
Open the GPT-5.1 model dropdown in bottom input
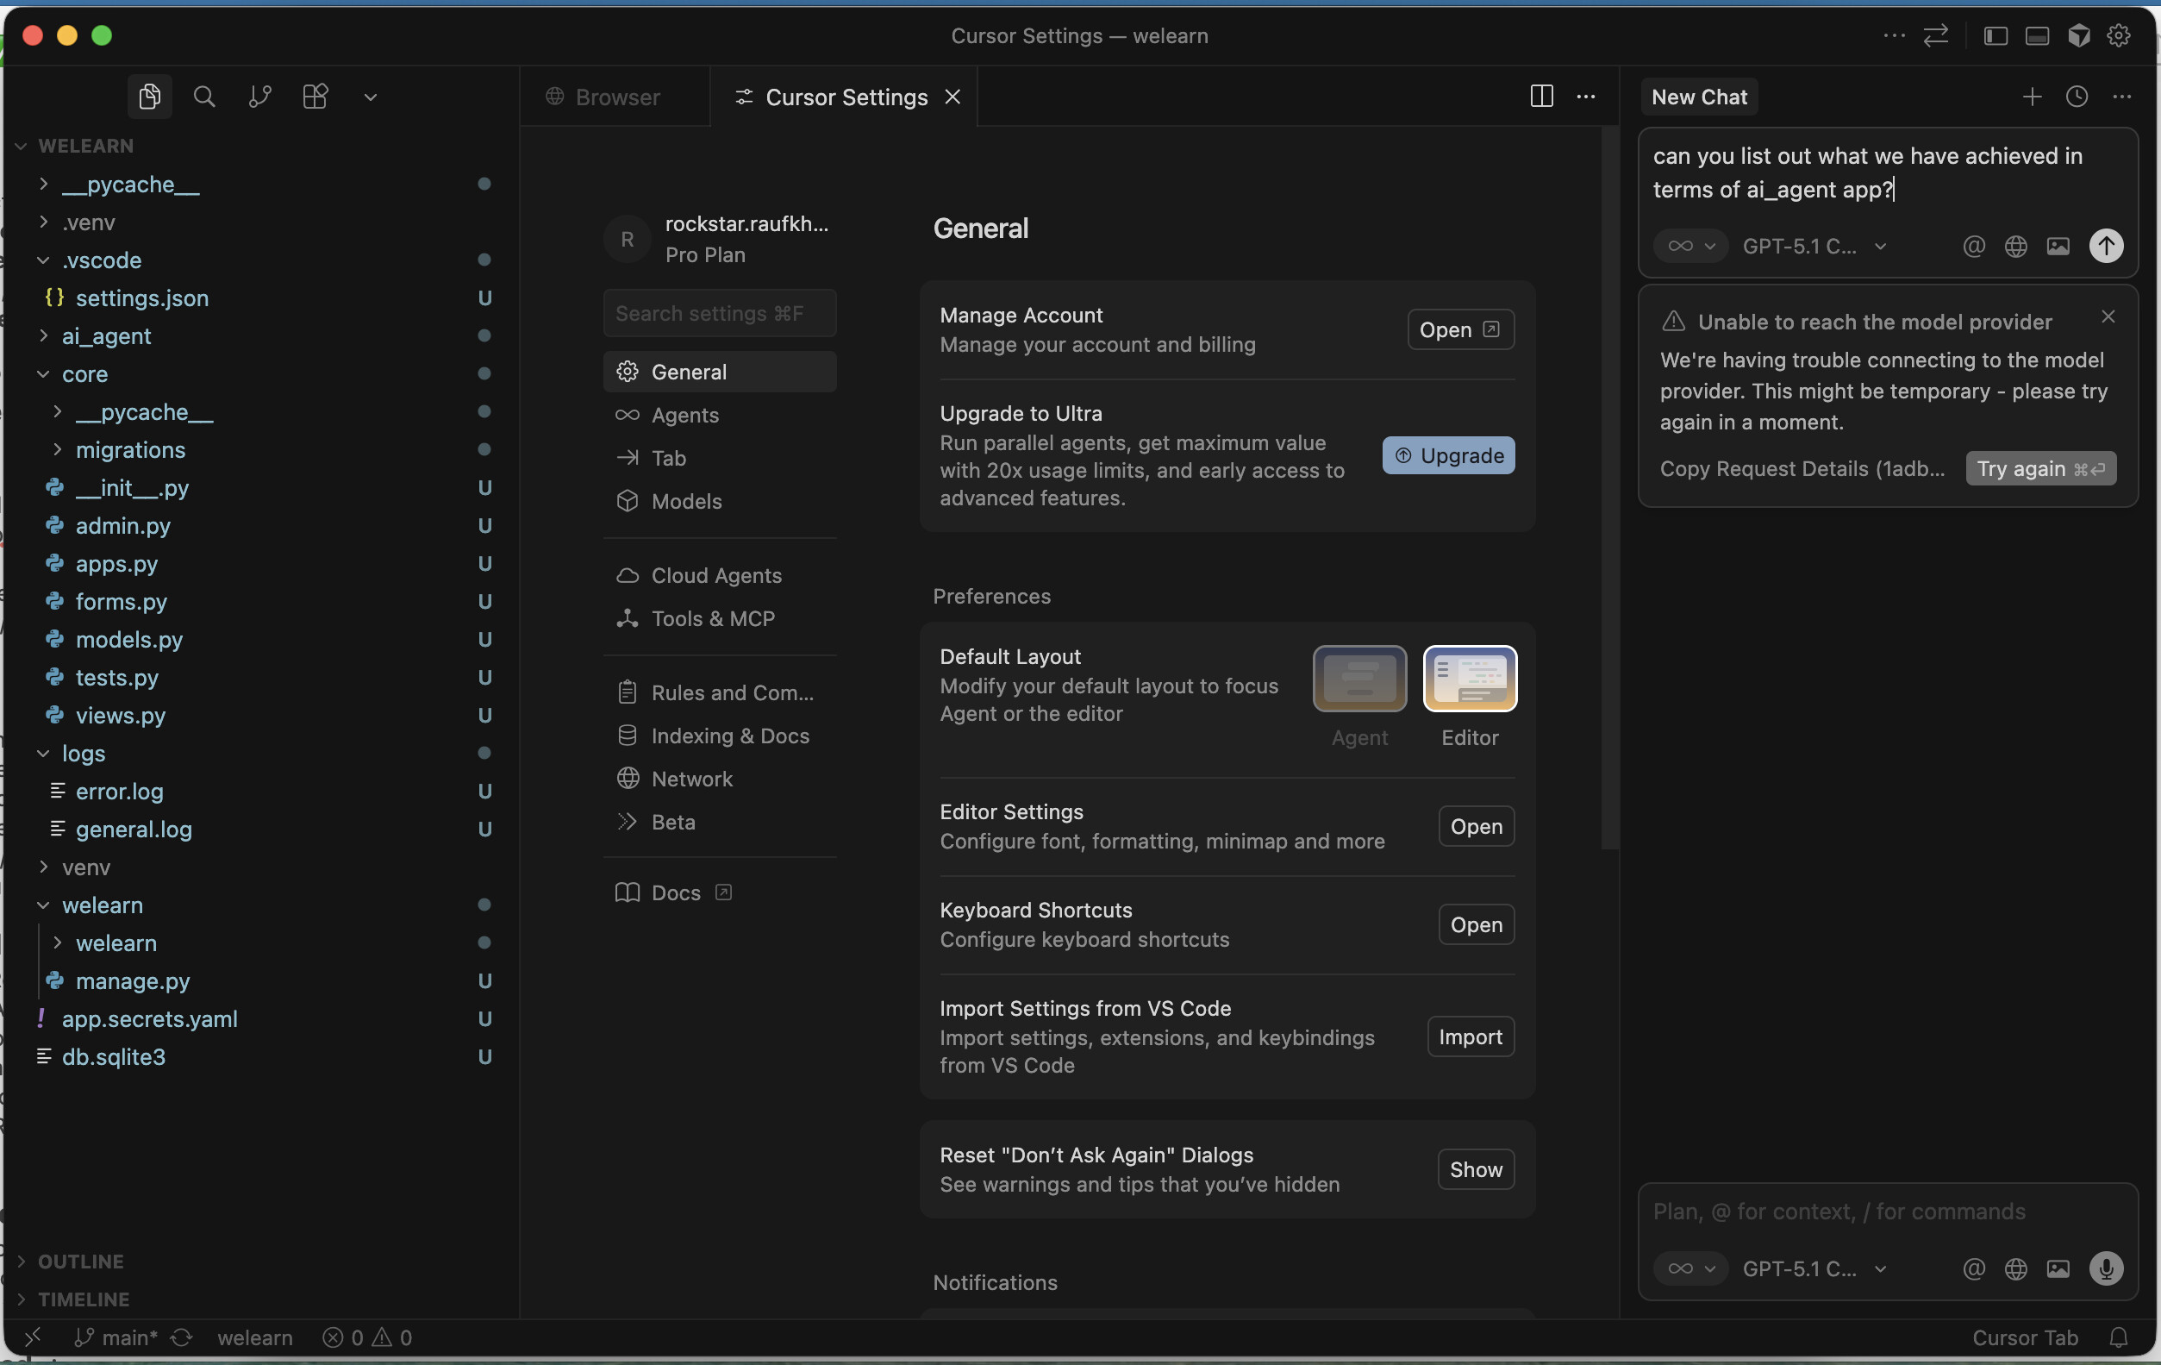click(x=1814, y=1268)
